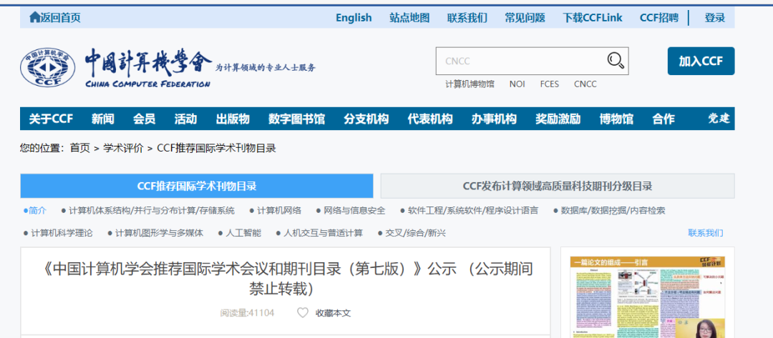Click the article title 公示 heading
Screen dimensions: 773x338
point(286,278)
